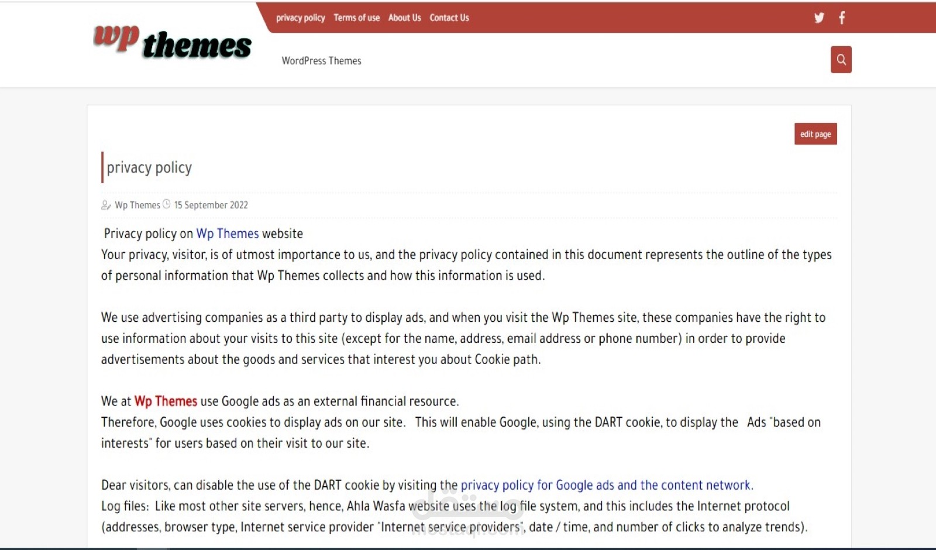The width and height of the screenshot is (936, 550).
Task: Open WordPress Themes navigation item
Action: click(x=322, y=61)
